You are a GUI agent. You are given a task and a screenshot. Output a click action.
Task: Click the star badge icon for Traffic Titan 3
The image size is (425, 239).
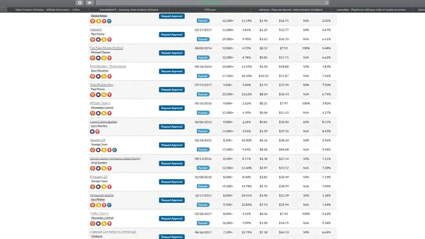click(98, 223)
